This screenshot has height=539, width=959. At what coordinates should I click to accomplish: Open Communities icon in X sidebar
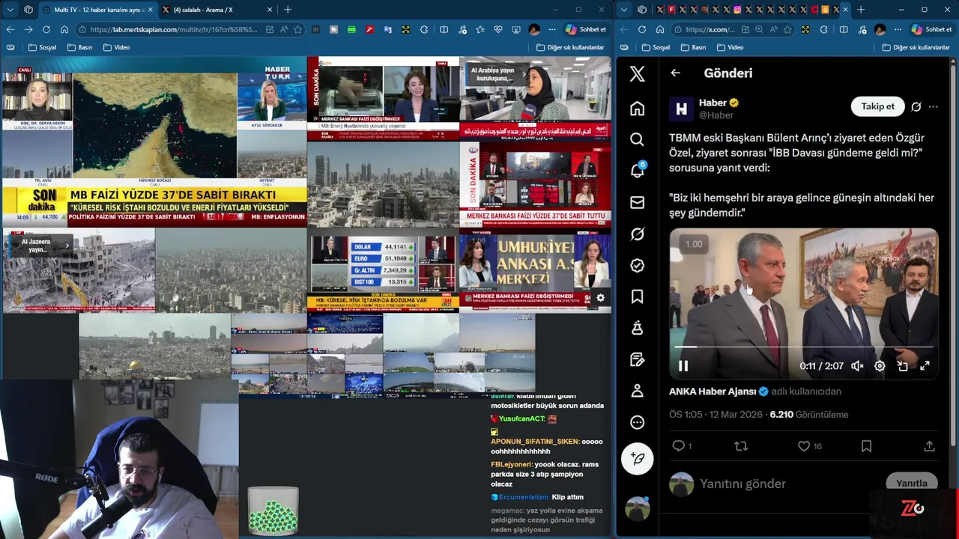tap(637, 328)
